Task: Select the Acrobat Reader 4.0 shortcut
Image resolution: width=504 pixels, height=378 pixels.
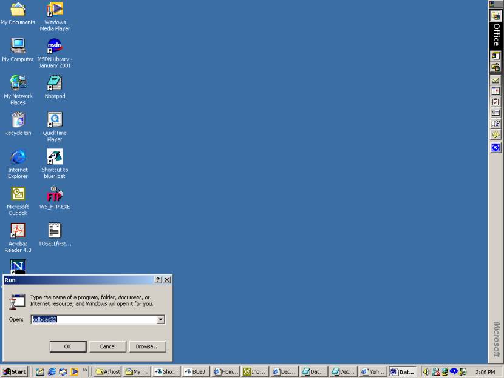Action: pyautogui.click(x=18, y=237)
